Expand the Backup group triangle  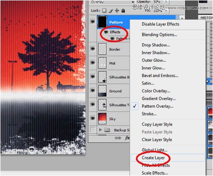[x=101, y=130]
